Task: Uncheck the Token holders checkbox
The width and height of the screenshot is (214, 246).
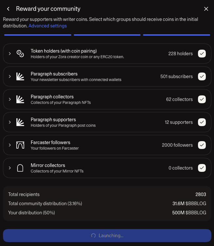Action: 202,54
